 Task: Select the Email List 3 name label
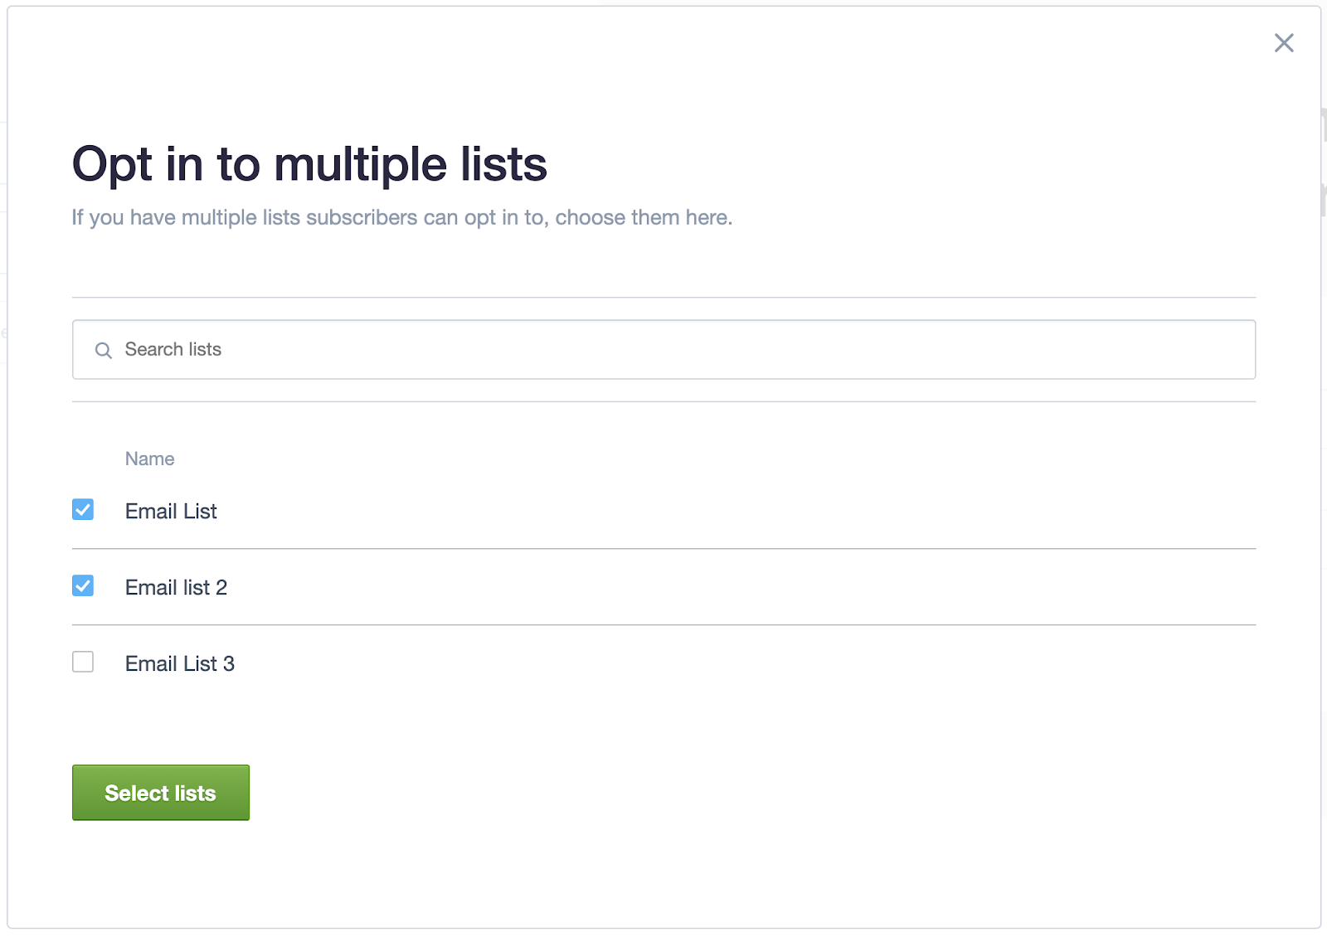click(x=180, y=664)
